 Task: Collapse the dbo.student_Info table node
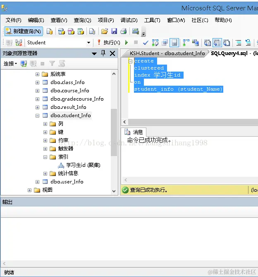coord(37,116)
